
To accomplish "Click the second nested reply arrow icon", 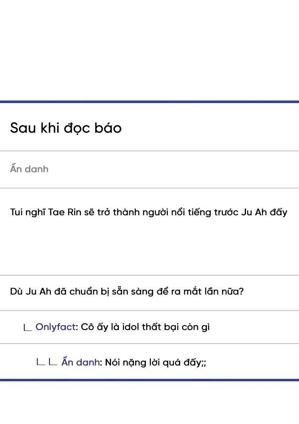I will click(53, 362).
